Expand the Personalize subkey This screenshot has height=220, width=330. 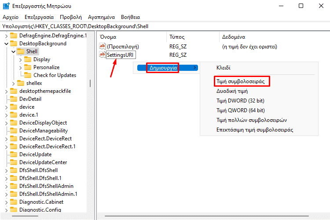tap(20, 68)
